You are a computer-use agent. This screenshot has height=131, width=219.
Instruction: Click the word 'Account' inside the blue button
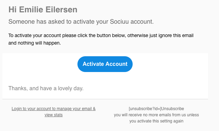117,64
